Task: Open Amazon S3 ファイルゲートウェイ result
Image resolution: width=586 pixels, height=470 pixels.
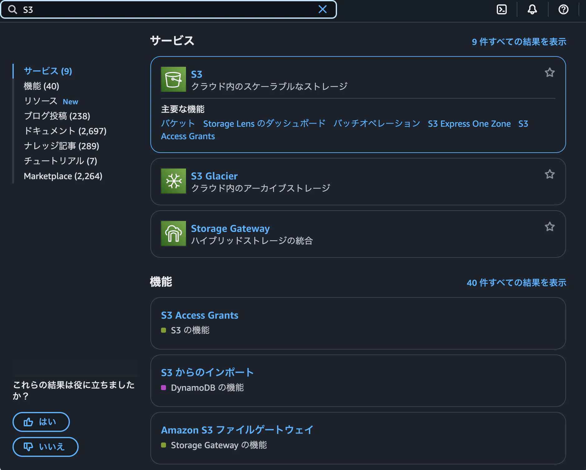Action: pos(237,430)
